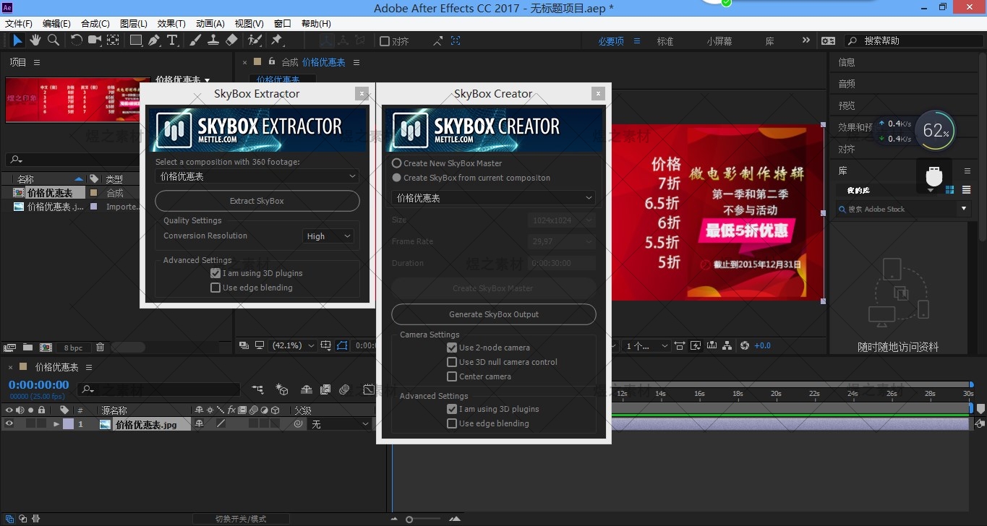987x526 pixels.
Task: Click the Draft 3D icon in timeline
Action: coord(282,389)
